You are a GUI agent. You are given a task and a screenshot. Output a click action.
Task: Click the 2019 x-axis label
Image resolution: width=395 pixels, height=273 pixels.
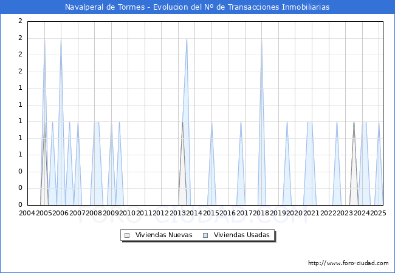point(278,213)
